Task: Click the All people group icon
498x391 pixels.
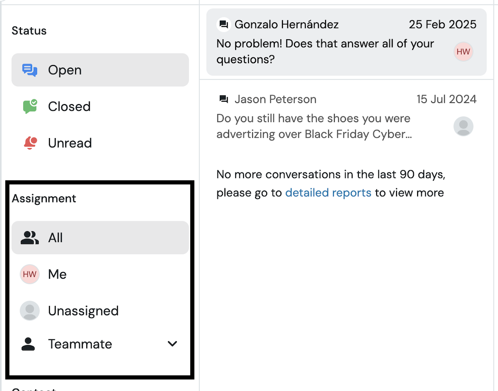Action: point(29,238)
